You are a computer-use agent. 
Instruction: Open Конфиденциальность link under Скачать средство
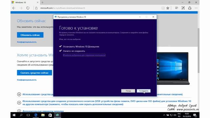(27, 80)
